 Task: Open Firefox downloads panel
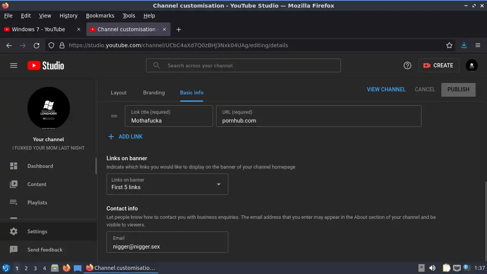(x=464, y=45)
